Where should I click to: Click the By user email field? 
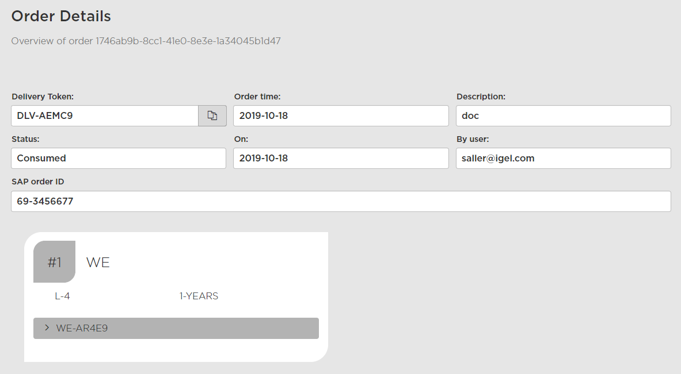click(562, 158)
